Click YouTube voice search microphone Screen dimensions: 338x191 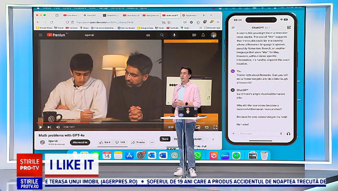coord(174,35)
